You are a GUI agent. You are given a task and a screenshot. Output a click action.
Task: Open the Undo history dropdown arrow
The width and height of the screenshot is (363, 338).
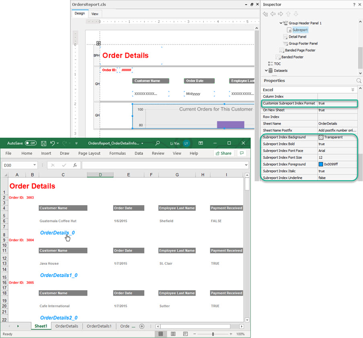[57, 143]
